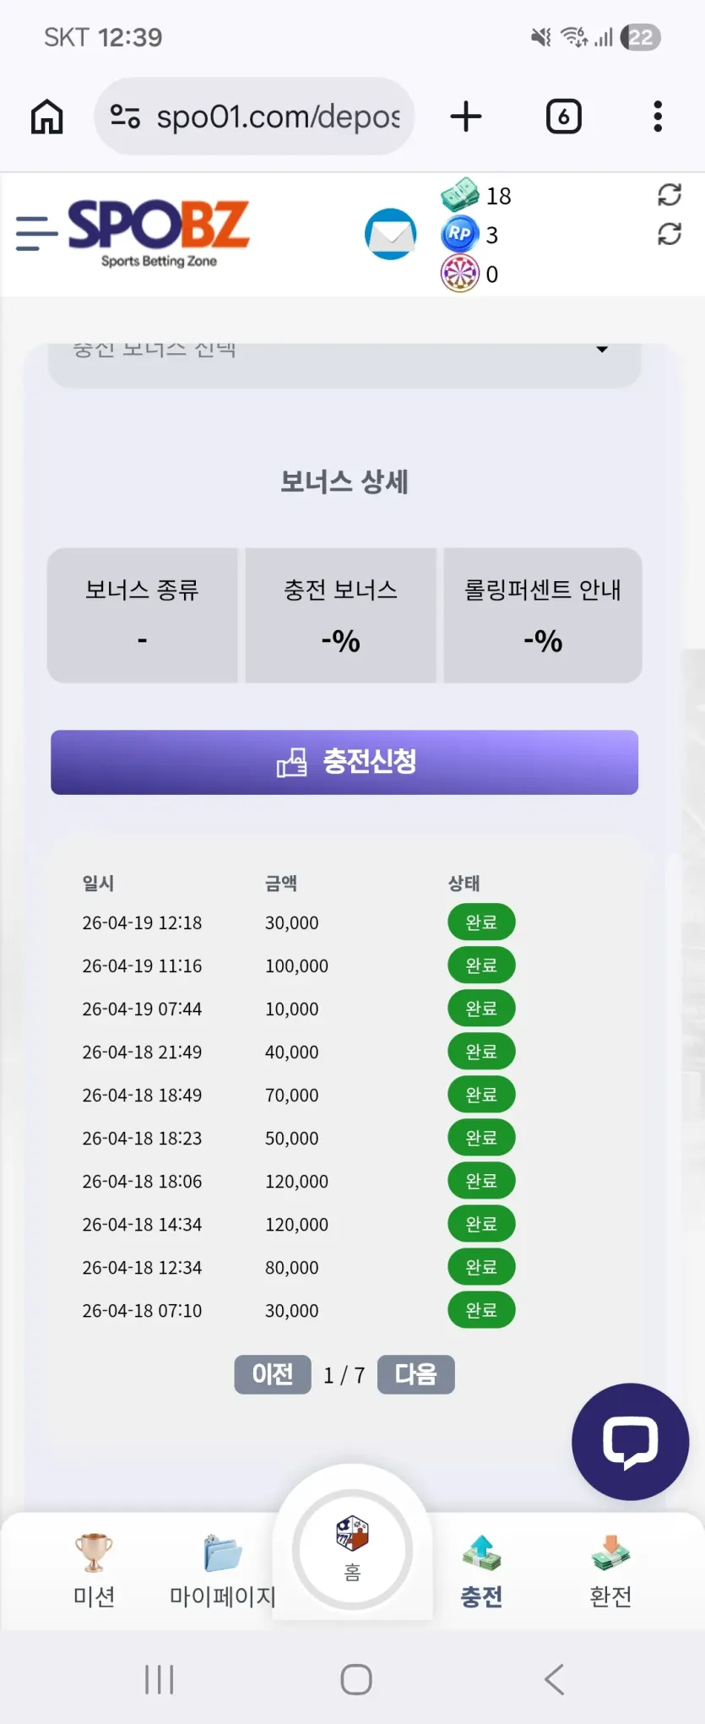Screen dimensions: 705x1724
Task: Tap the blue RP points icon
Action: 460,234
